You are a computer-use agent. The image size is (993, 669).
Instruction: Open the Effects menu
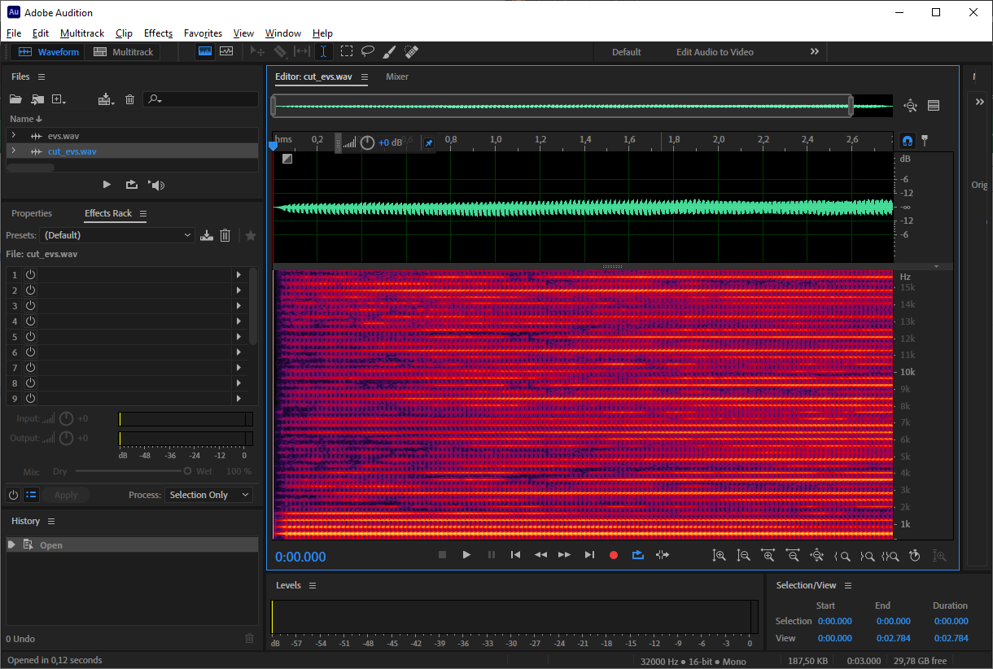pos(158,33)
